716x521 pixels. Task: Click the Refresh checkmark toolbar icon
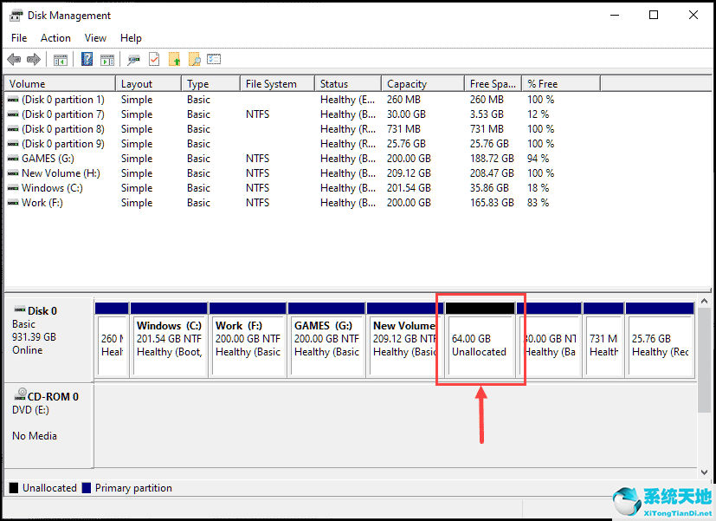154,59
